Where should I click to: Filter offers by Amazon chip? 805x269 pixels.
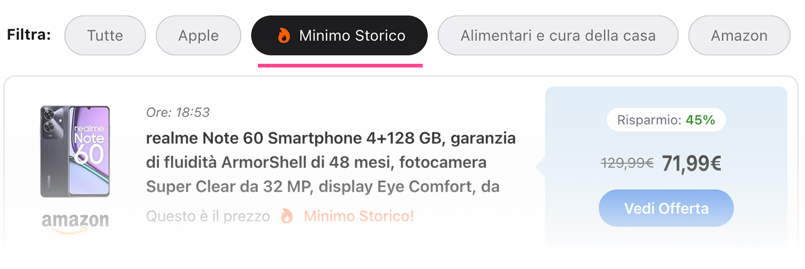[739, 36]
